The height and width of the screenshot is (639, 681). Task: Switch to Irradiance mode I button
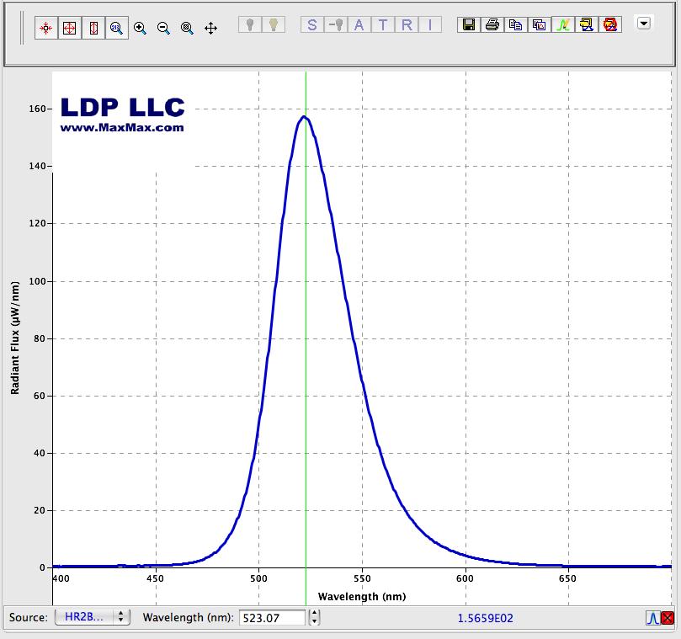430,24
